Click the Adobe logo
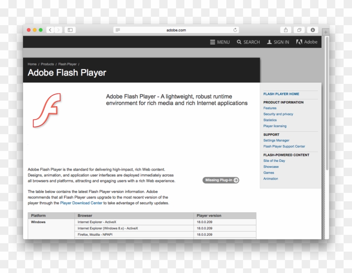352x273 pixels. [307, 42]
